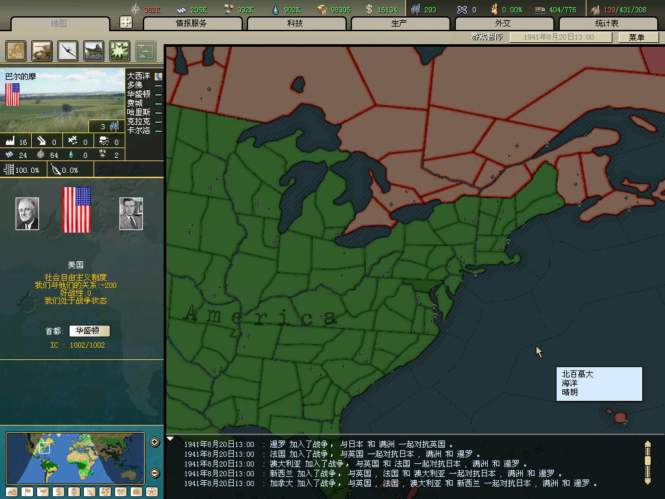This screenshot has width=665, height=499.
Task: Click the plus button beside the 地图 tab
Action: click(x=126, y=22)
